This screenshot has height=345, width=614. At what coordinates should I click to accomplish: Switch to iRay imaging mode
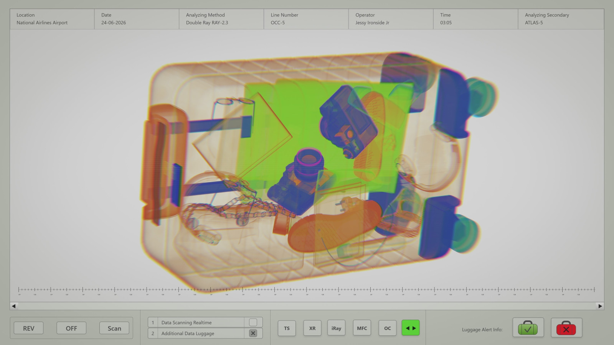pos(336,328)
